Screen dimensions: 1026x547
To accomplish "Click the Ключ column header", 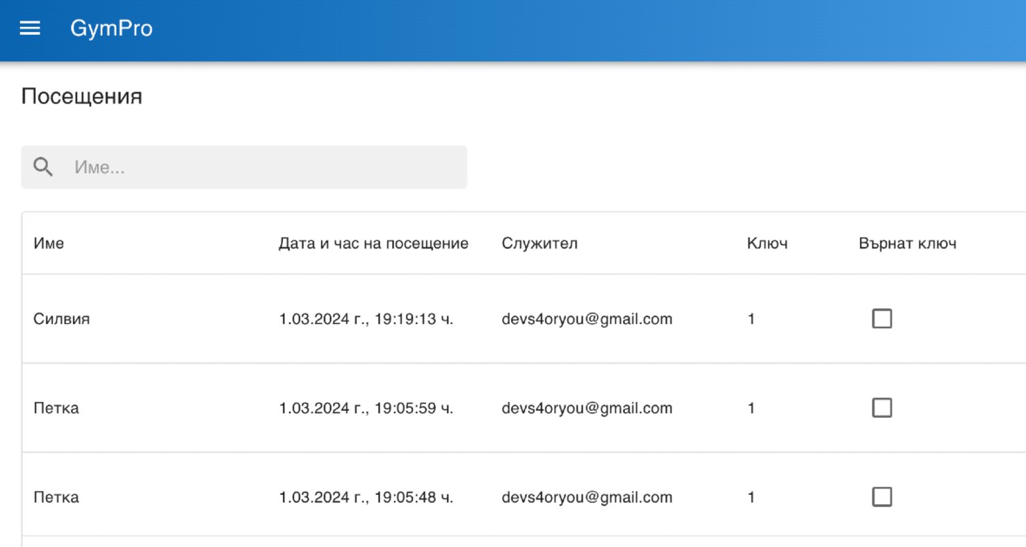I will (767, 244).
